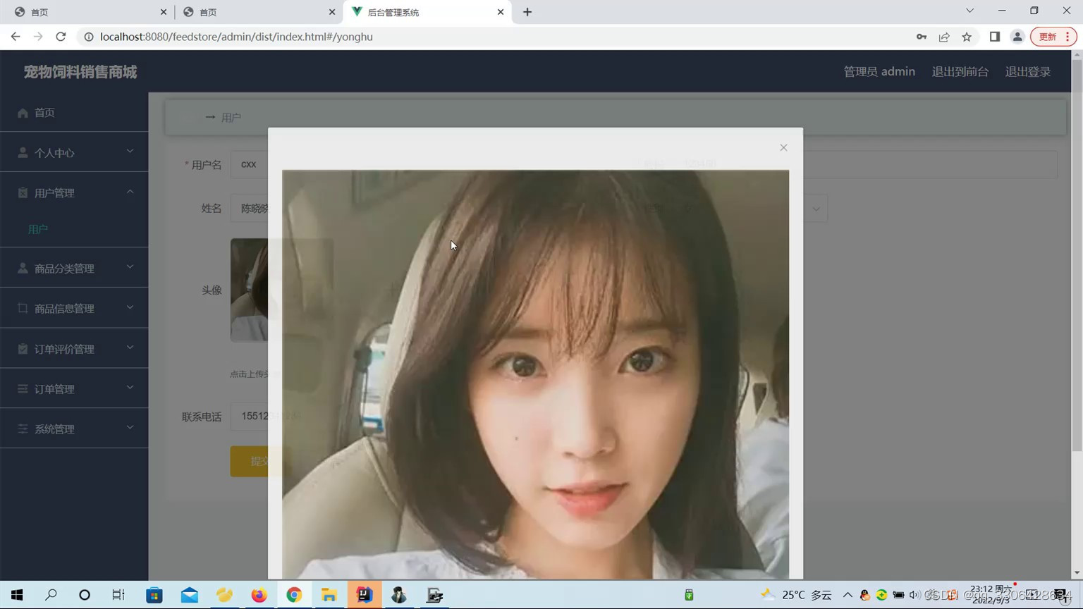
Task: Click the enlarged avatar preview image
Action: [x=535, y=374]
